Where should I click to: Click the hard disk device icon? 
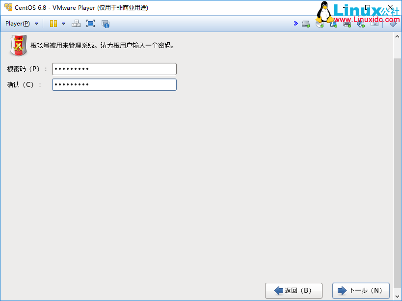click(306, 24)
